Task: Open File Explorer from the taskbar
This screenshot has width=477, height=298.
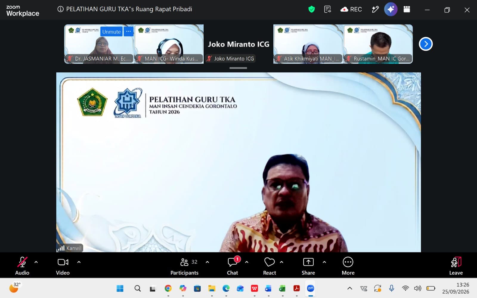Action: (x=212, y=288)
